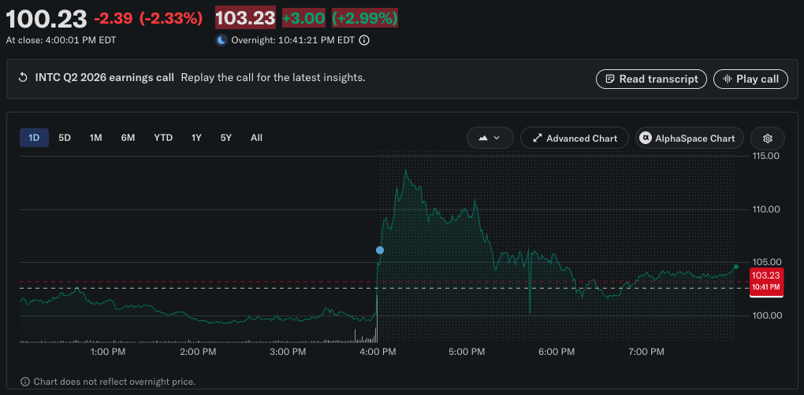Click the Advanced Chart expand arrows icon

tap(538, 138)
